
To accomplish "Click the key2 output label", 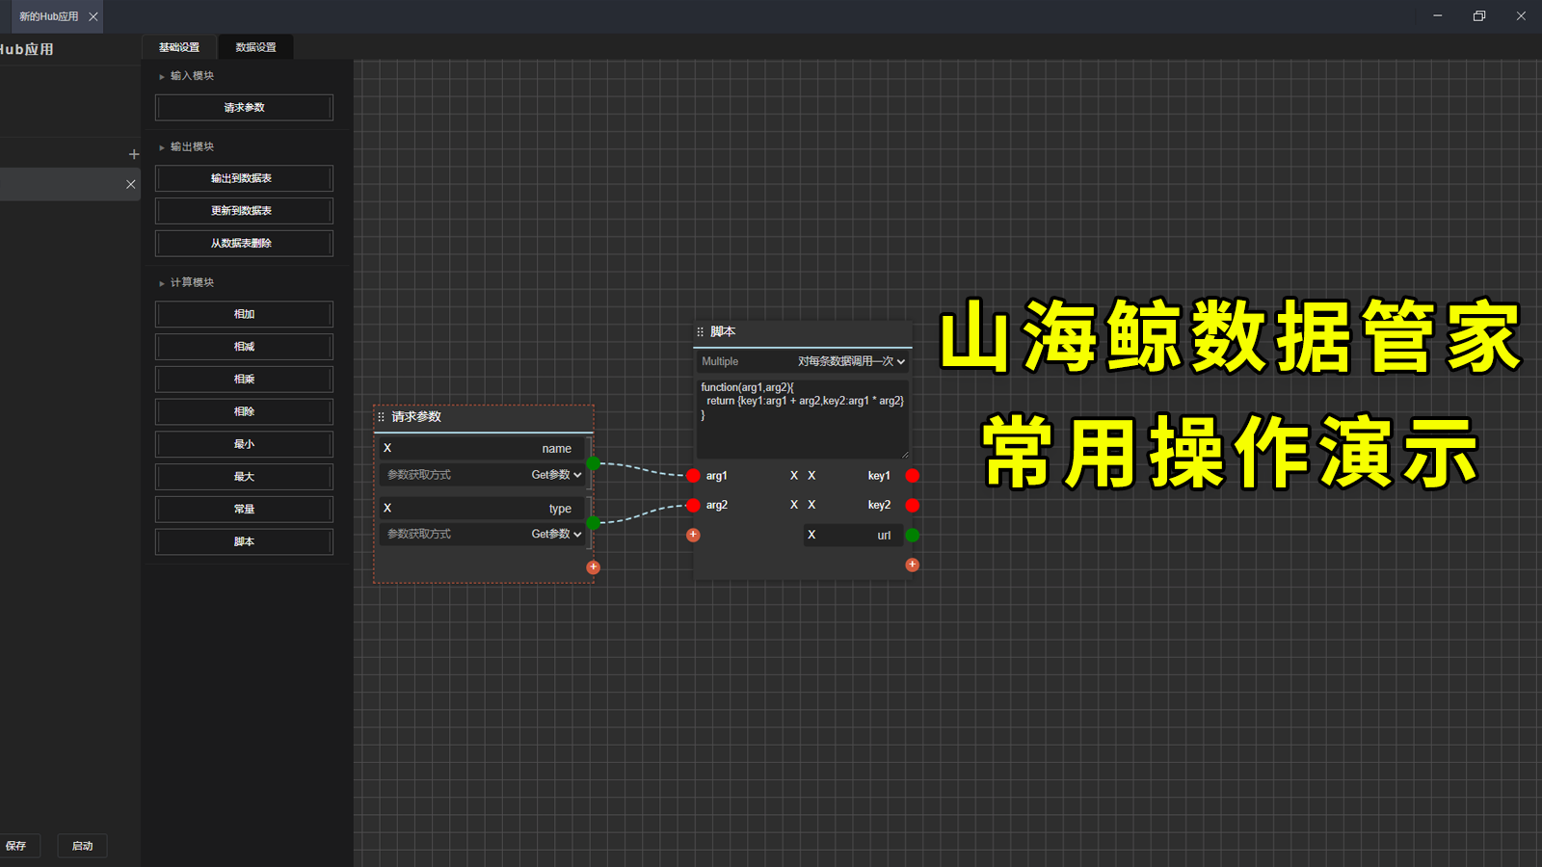I will (x=879, y=505).
